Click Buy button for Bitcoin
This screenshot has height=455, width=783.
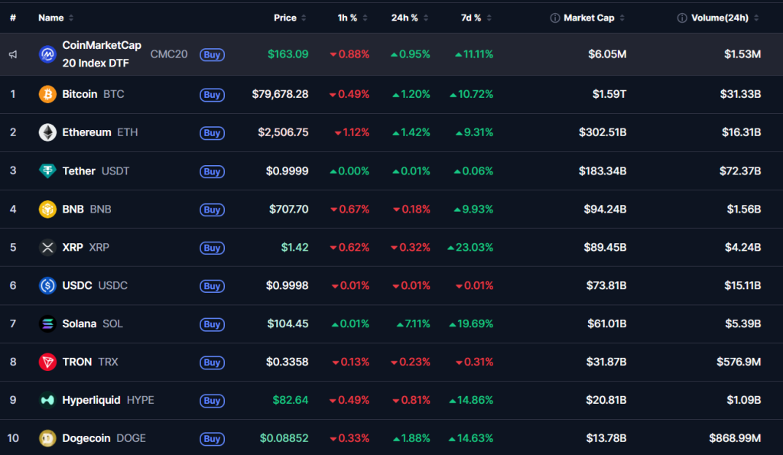click(x=213, y=95)
